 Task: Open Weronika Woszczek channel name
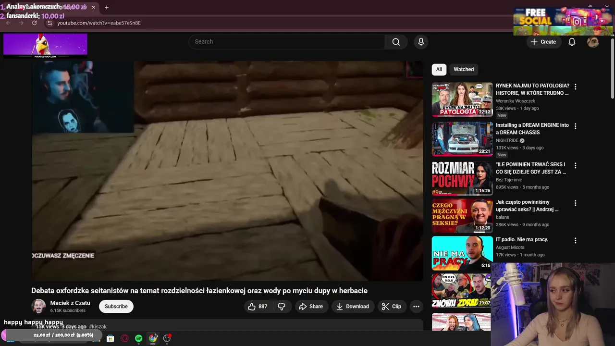[x=516, y=101]
